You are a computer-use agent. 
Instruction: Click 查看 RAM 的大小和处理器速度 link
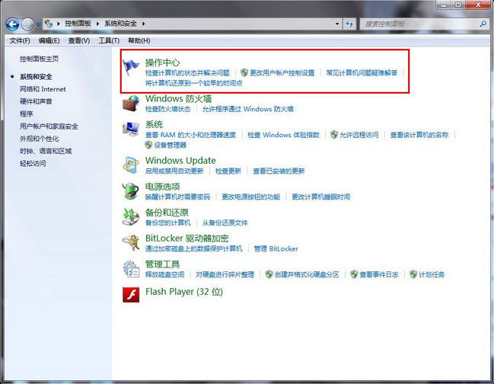pos(190,135)
